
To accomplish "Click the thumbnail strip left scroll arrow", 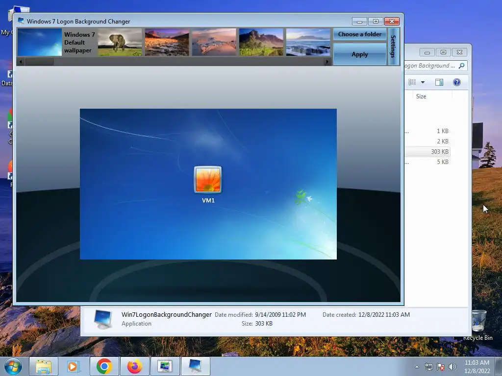I will click(21, 62).
